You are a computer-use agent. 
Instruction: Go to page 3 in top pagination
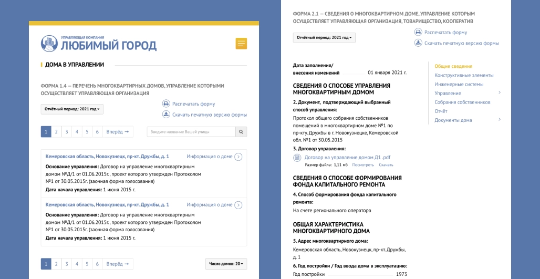point(66,132)
